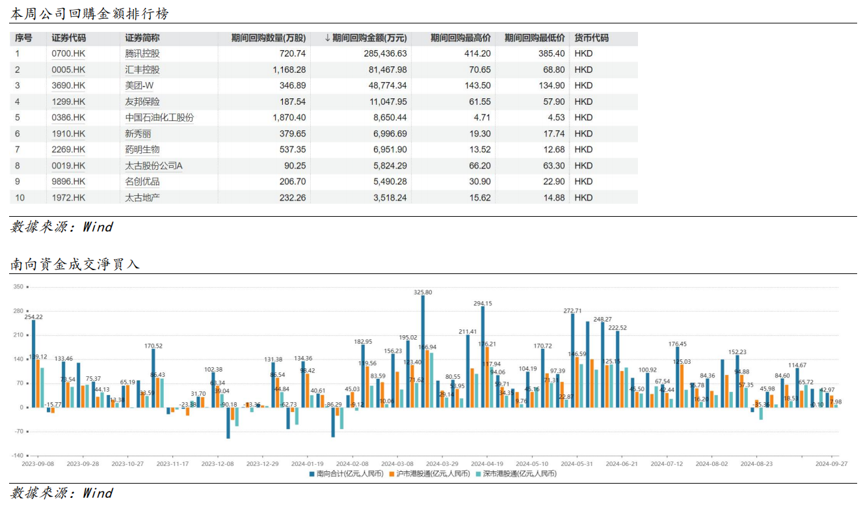Click the -140 y-axis tick label
The image size is (863, 509).
click(16, 456)
